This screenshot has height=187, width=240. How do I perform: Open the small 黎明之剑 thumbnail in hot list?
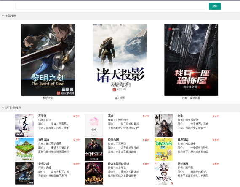pos(24,173)
